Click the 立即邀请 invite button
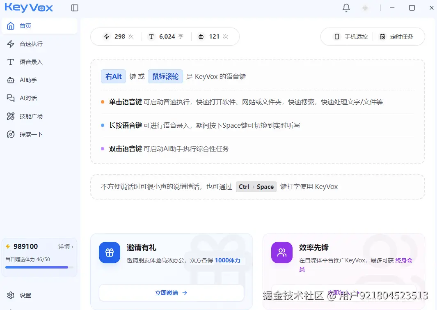Viewport: 437px width, 310px height. click(x=172, y=293)
